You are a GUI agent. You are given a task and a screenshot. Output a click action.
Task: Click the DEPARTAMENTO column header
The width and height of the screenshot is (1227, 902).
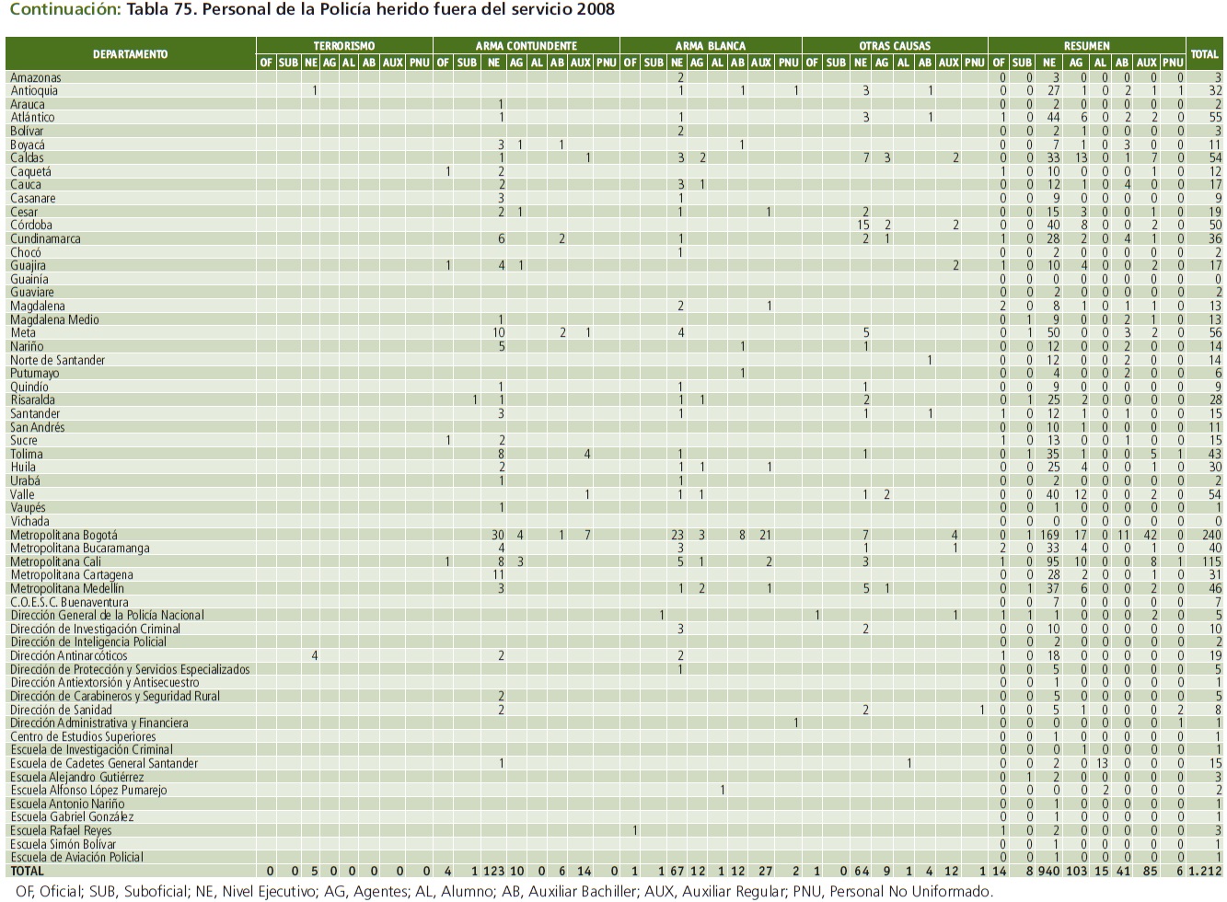[130, 54]
